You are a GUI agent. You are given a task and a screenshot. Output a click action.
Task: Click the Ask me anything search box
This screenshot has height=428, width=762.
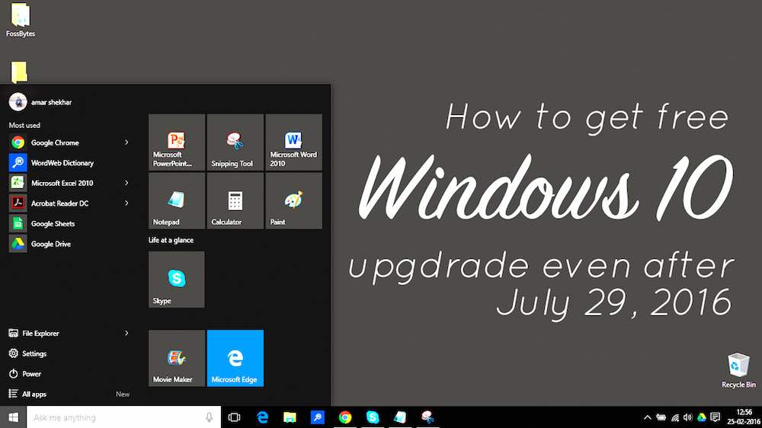coord(123,417)
